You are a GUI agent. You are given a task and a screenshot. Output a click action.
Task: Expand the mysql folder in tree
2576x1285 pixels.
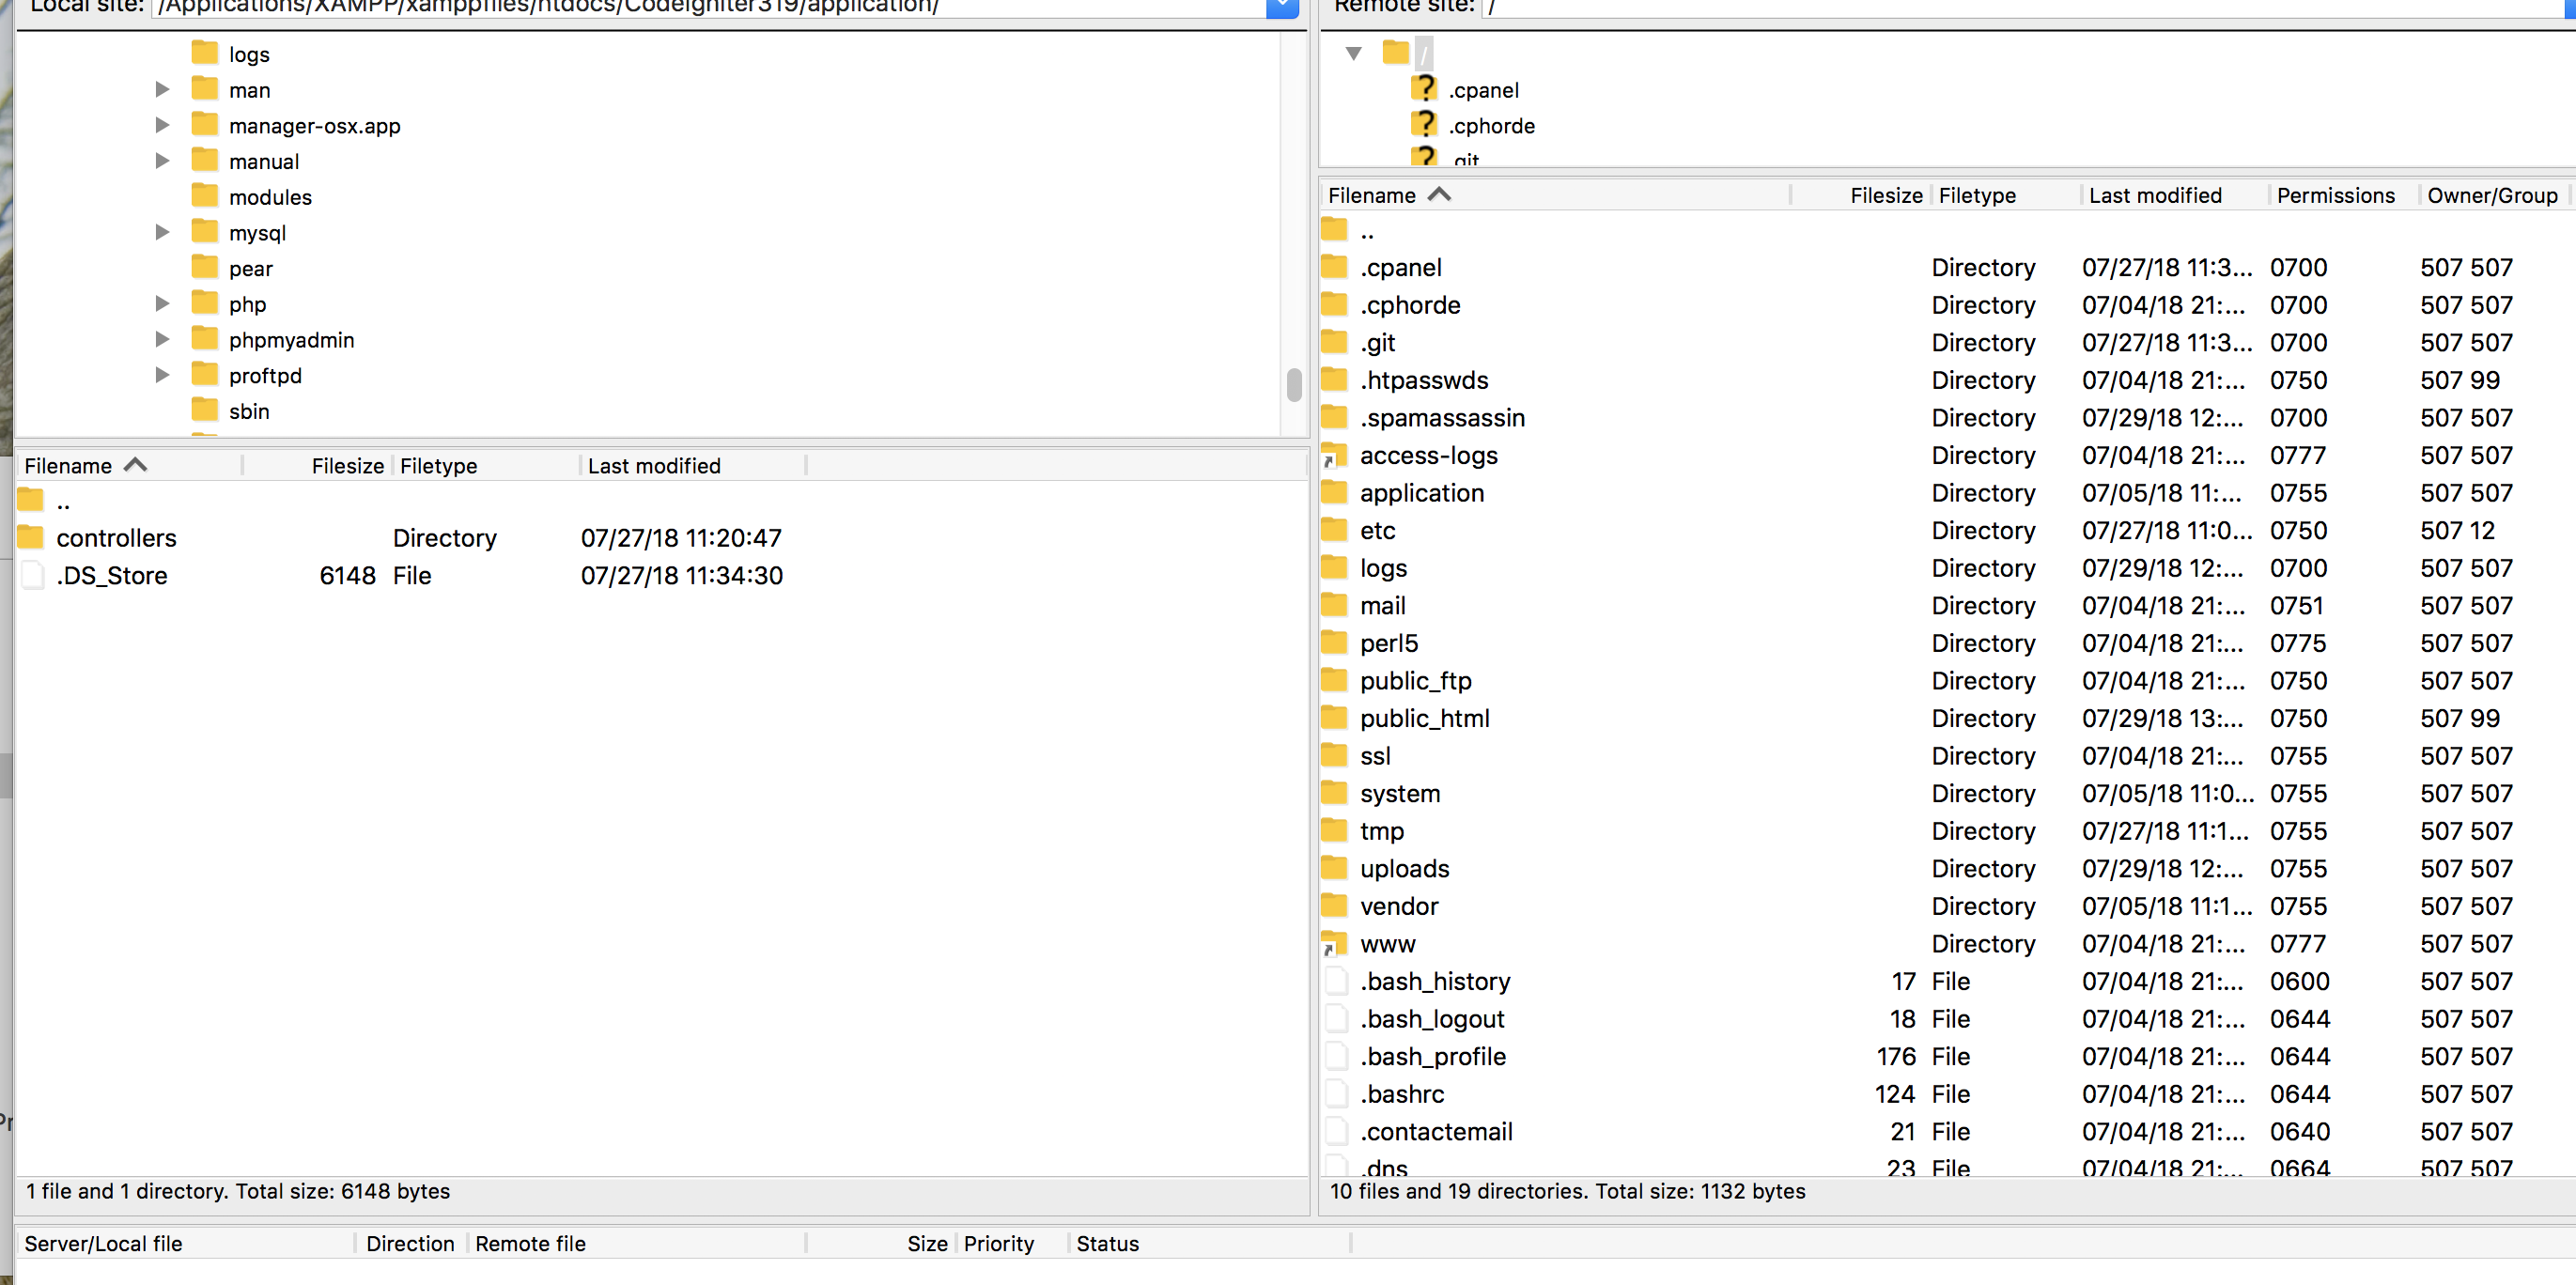coord(162,233)
